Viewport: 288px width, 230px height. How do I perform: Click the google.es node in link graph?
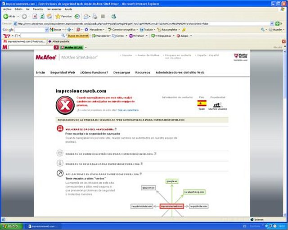pos(172,181)
